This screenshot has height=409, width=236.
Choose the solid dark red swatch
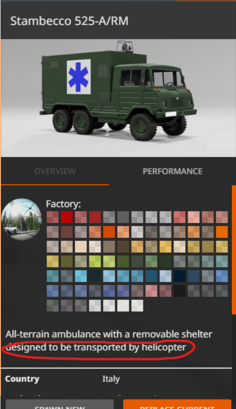click(95, 217)
